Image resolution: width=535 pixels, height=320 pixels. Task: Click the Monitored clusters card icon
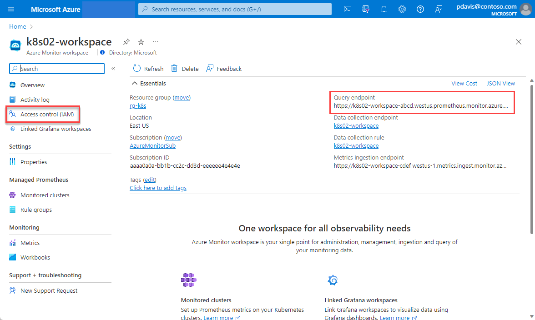click(x=189, y=280)
